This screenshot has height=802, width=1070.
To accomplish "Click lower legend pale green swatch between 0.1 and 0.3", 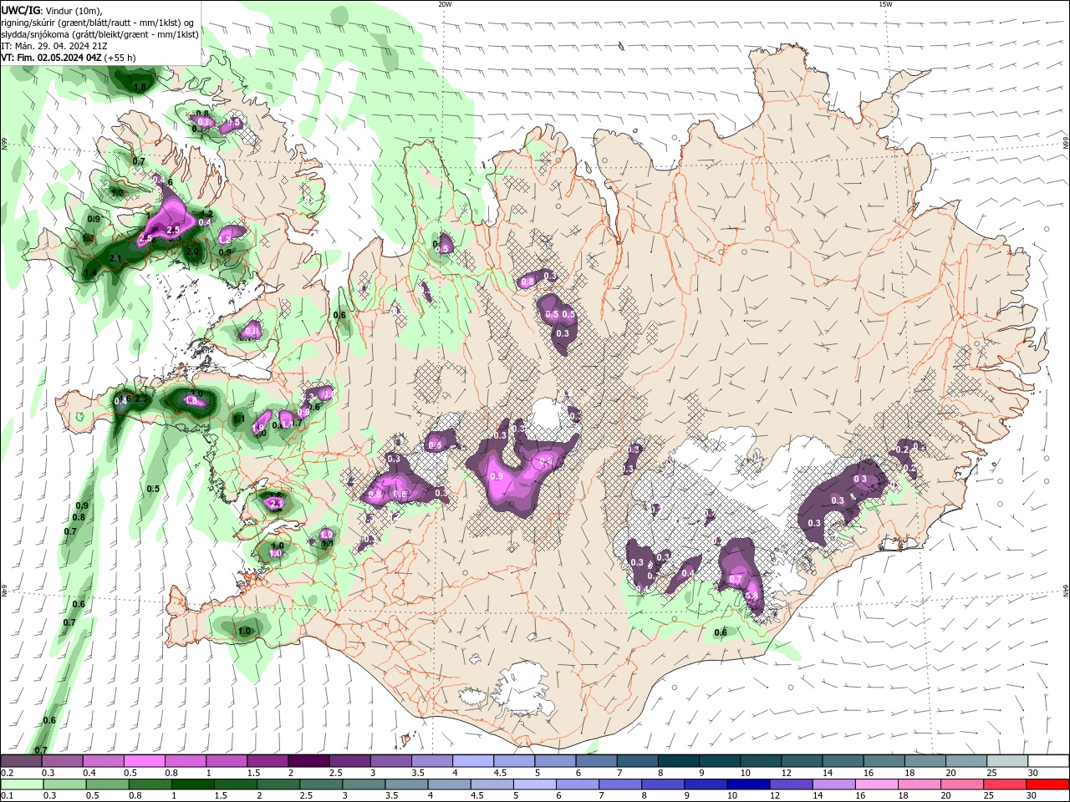I will 22,784.
